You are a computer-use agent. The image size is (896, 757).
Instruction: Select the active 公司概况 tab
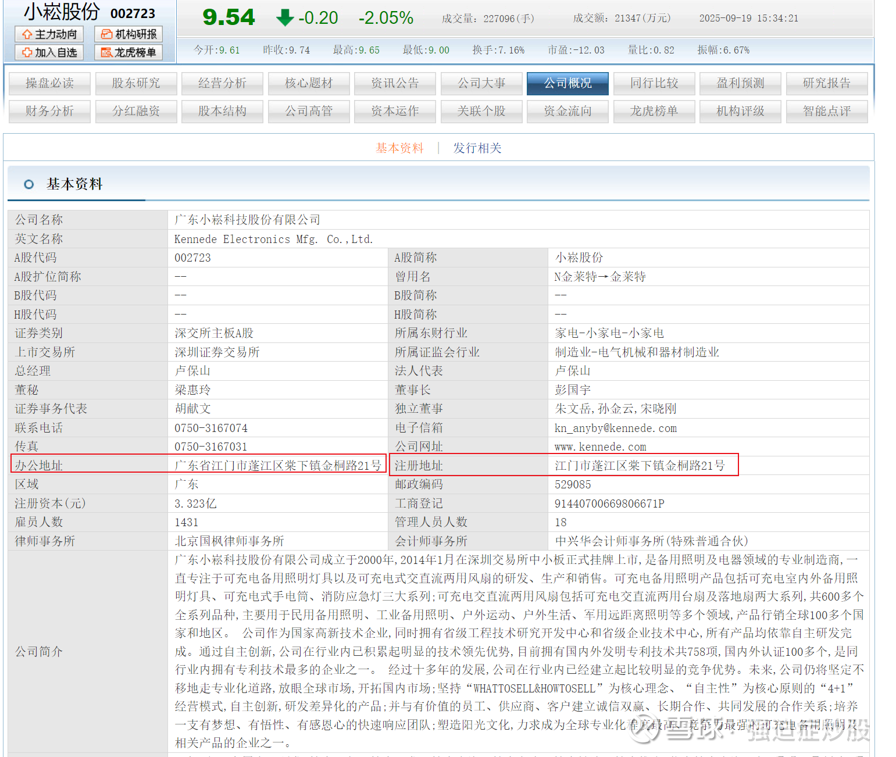click(567, 83)
